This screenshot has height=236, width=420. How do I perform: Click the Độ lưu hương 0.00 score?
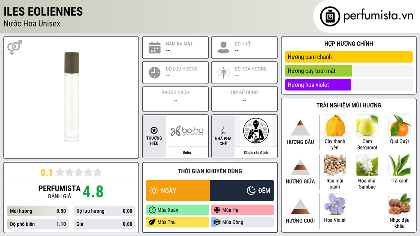point(104,211)
